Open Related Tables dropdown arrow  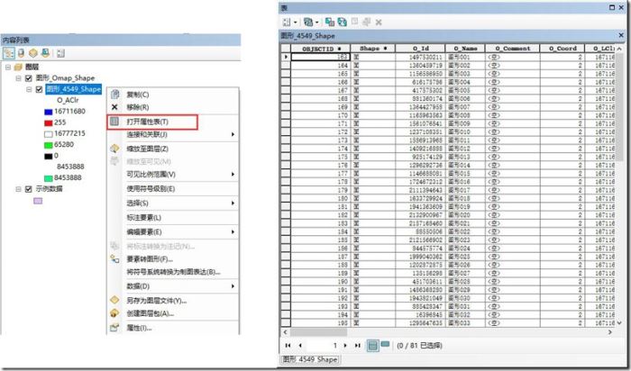pyautogui.click(x=317, y=23)
